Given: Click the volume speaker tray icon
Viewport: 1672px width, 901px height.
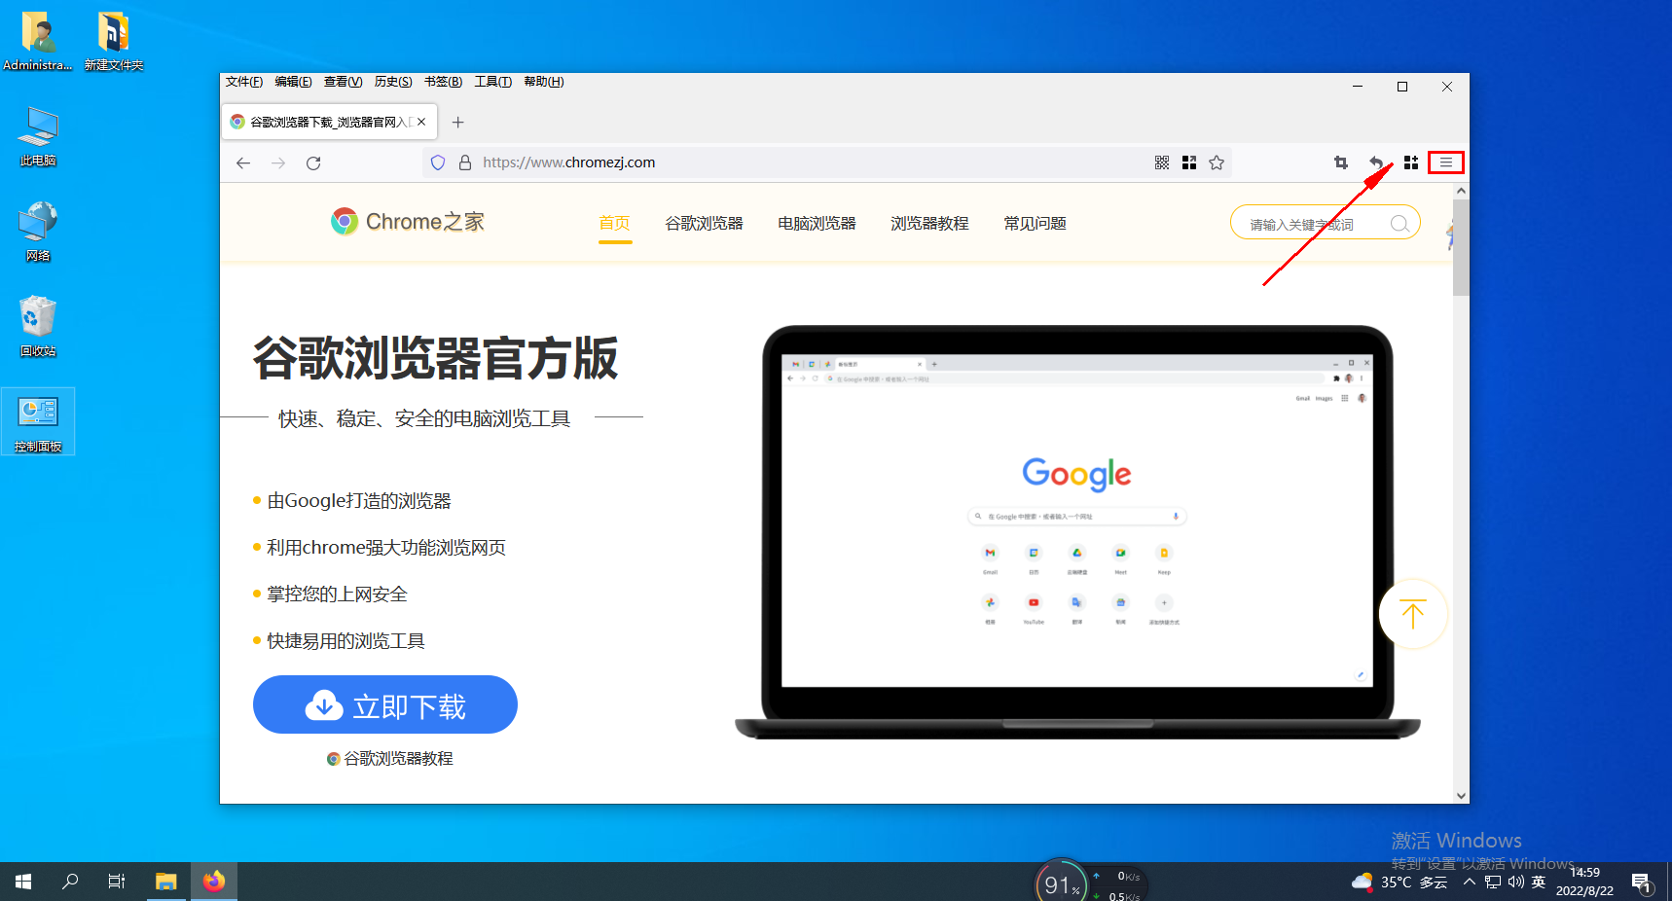Looking at the screenshot, I should pyautogui.click(x=1515, y=882).
